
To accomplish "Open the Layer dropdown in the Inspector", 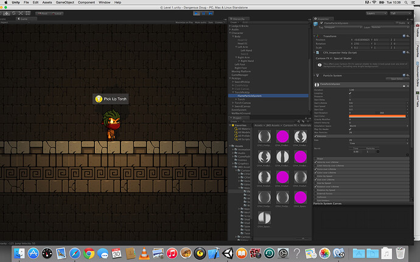I will (390, 27).
